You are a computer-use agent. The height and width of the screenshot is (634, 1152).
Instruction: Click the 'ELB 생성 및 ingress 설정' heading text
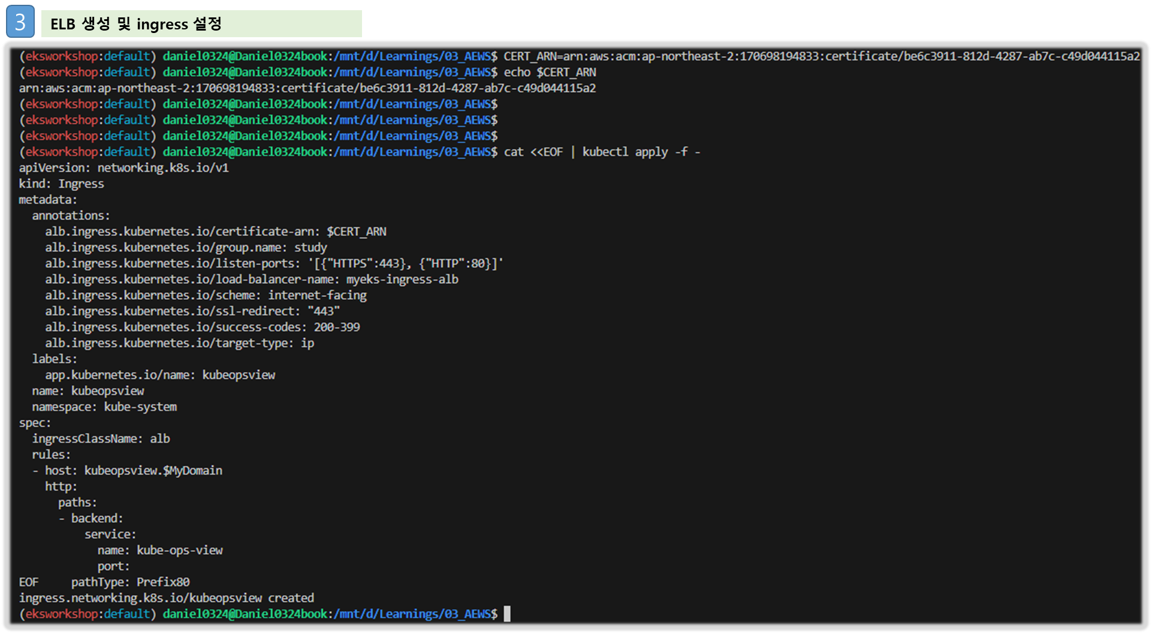pos(136,24)
